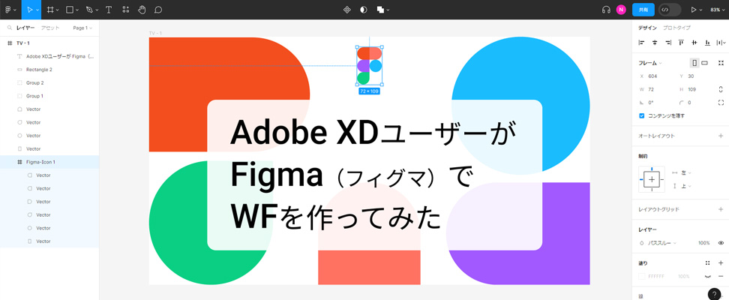
Task: Select the Figma-Icon 1 layer
Action: (49, 162)
